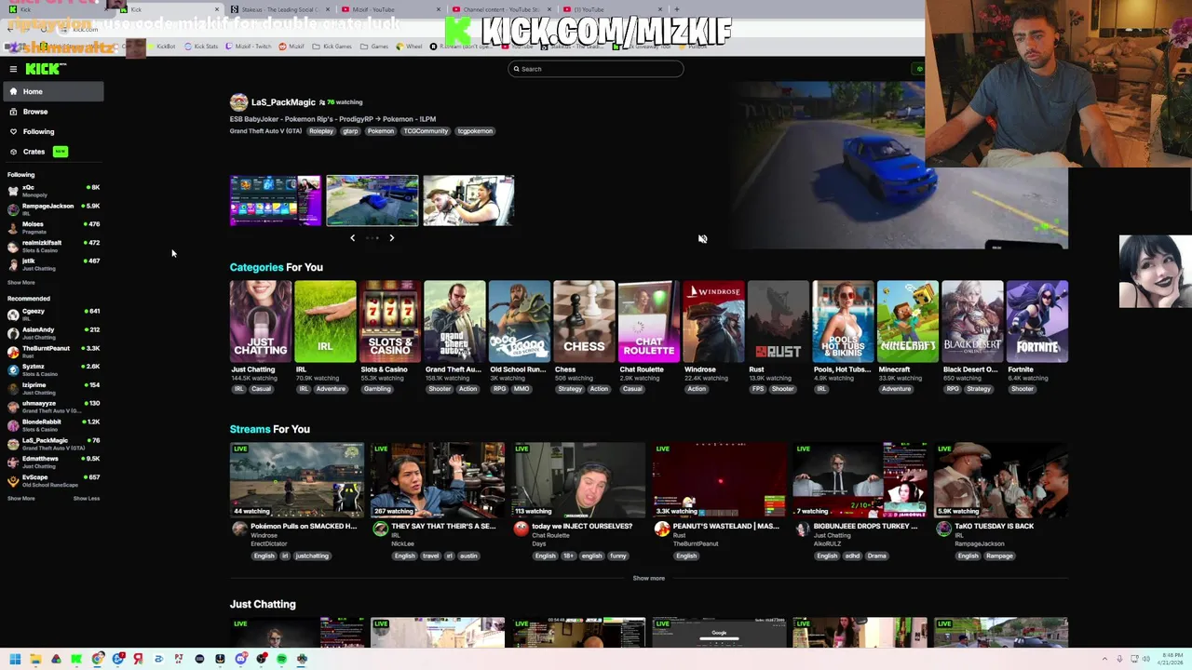
Task: Open Browse in the sidebar
Action: click(x=52, y=112)
